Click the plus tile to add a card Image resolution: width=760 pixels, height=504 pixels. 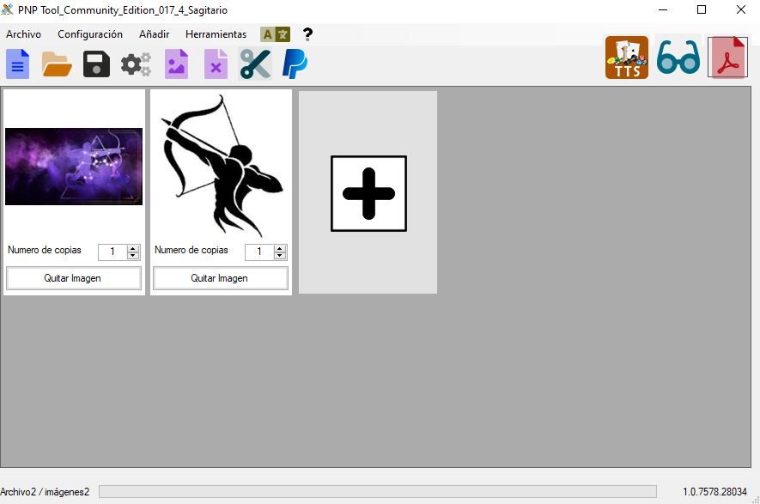tap(368, 192)
